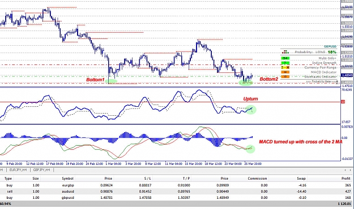Sort orders by the T / P column header
The width and height of the screenshot is (354, 209).
[186, 178]
